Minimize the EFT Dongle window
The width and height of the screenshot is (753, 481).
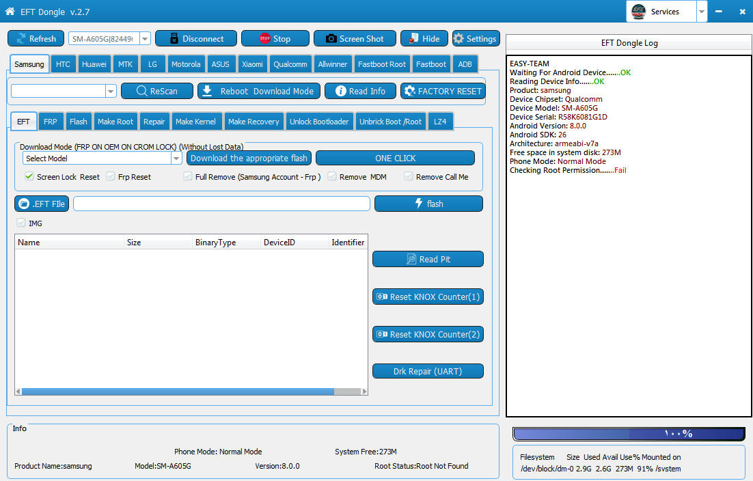718,12
